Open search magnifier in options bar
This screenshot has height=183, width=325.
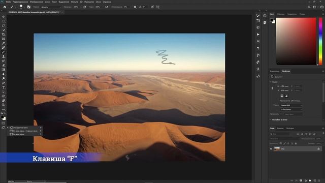(x=309, y=7)
